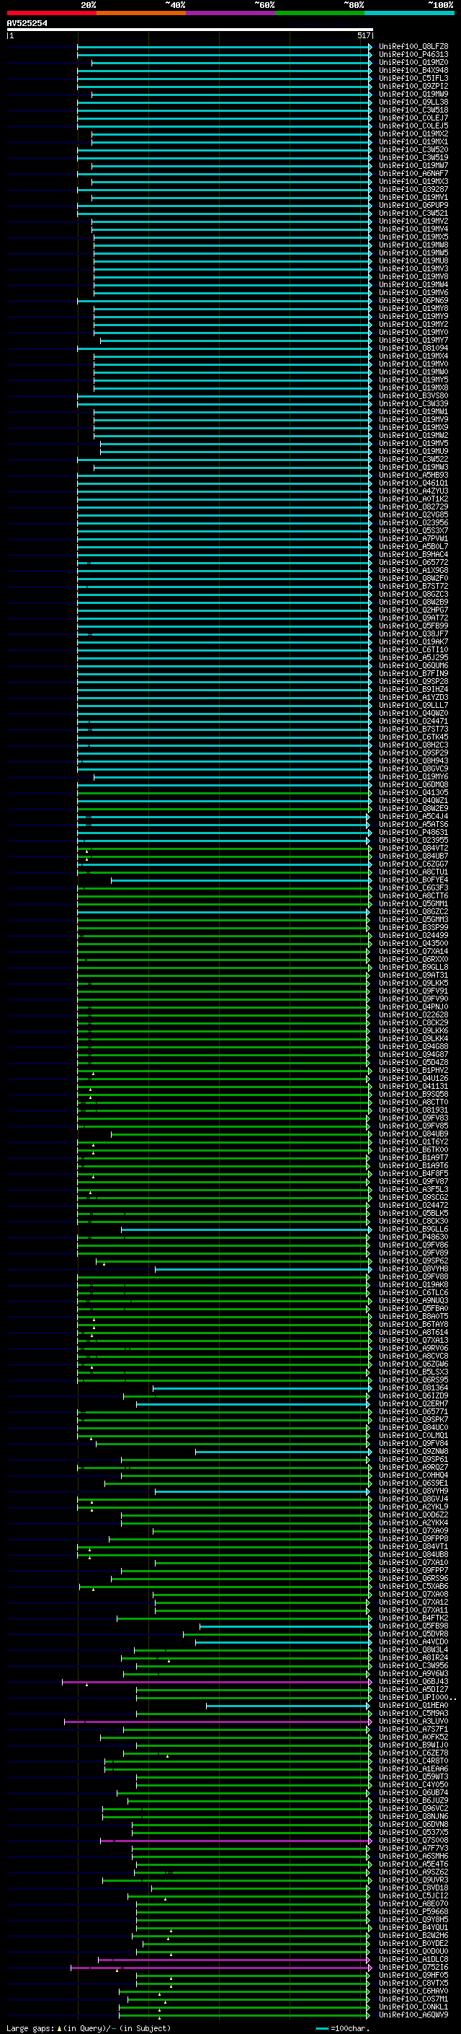Select hit UniRef100_B4X948
The image size is (461, 2034).
tap(413, 70)
